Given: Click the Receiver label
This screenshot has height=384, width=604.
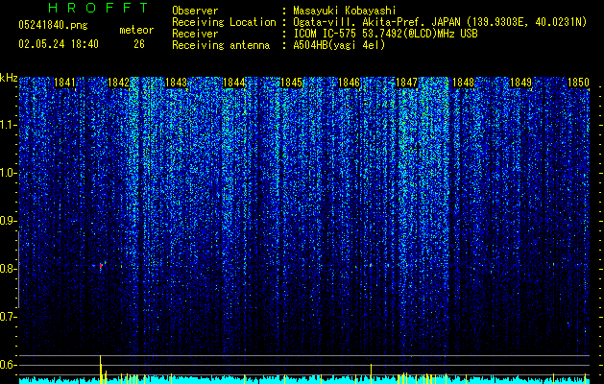Looking at the screenshot, I should [195, 34].
